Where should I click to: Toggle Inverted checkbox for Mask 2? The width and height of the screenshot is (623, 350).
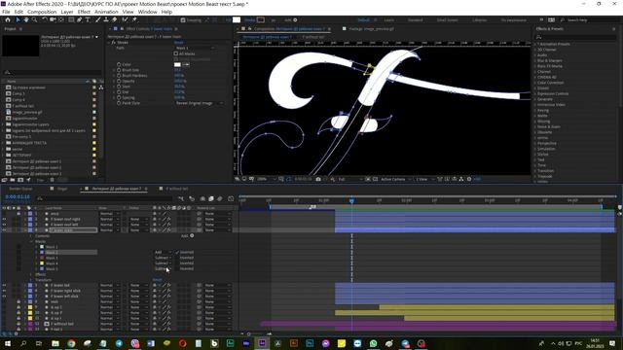point(177,252)
